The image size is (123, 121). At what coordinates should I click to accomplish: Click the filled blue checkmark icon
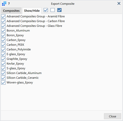[59, 10]
